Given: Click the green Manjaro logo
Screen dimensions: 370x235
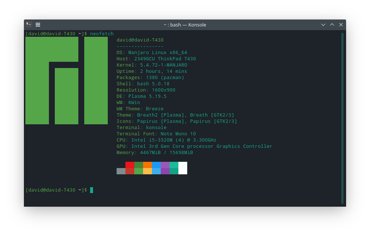Looking at the screenshot, I should tap(67, 81).
